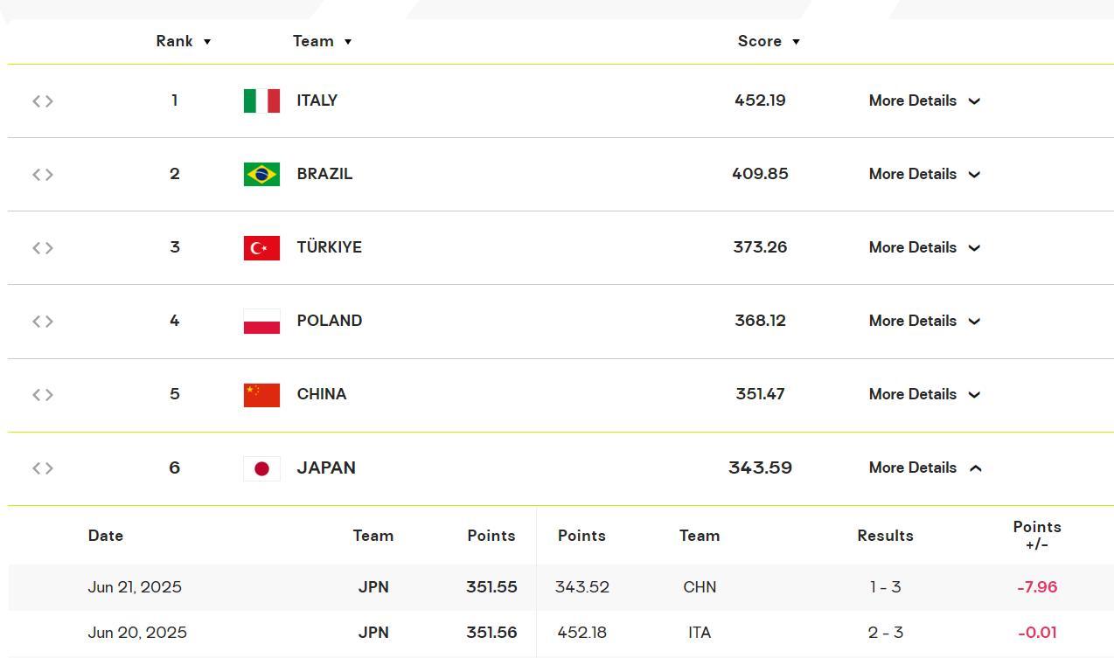Expand More Details for Italy
The image size is (1114, 658).
tap(924, 100)
